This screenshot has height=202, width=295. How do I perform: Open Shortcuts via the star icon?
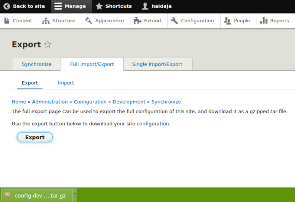99,6
